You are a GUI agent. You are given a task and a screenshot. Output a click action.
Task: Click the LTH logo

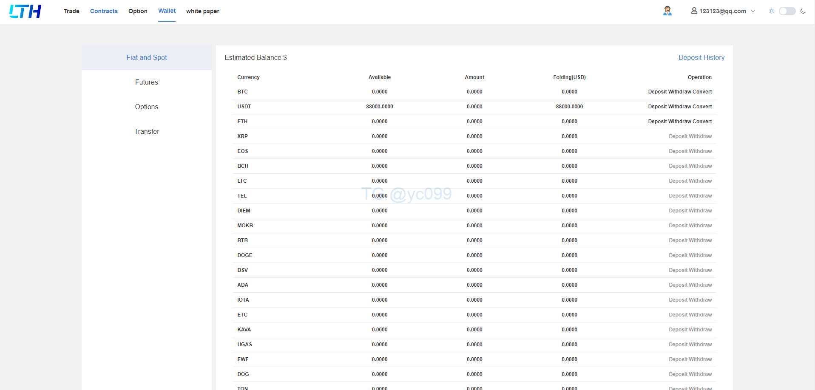point(25,11)
